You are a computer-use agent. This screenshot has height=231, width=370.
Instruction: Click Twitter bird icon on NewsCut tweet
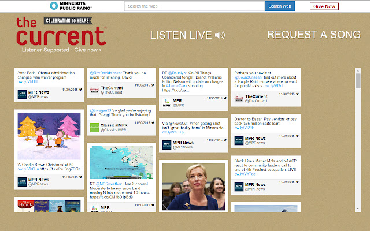click(225, 140)
